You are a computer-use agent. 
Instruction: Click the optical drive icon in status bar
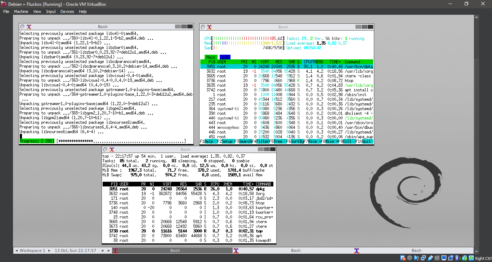click(410, 258)
